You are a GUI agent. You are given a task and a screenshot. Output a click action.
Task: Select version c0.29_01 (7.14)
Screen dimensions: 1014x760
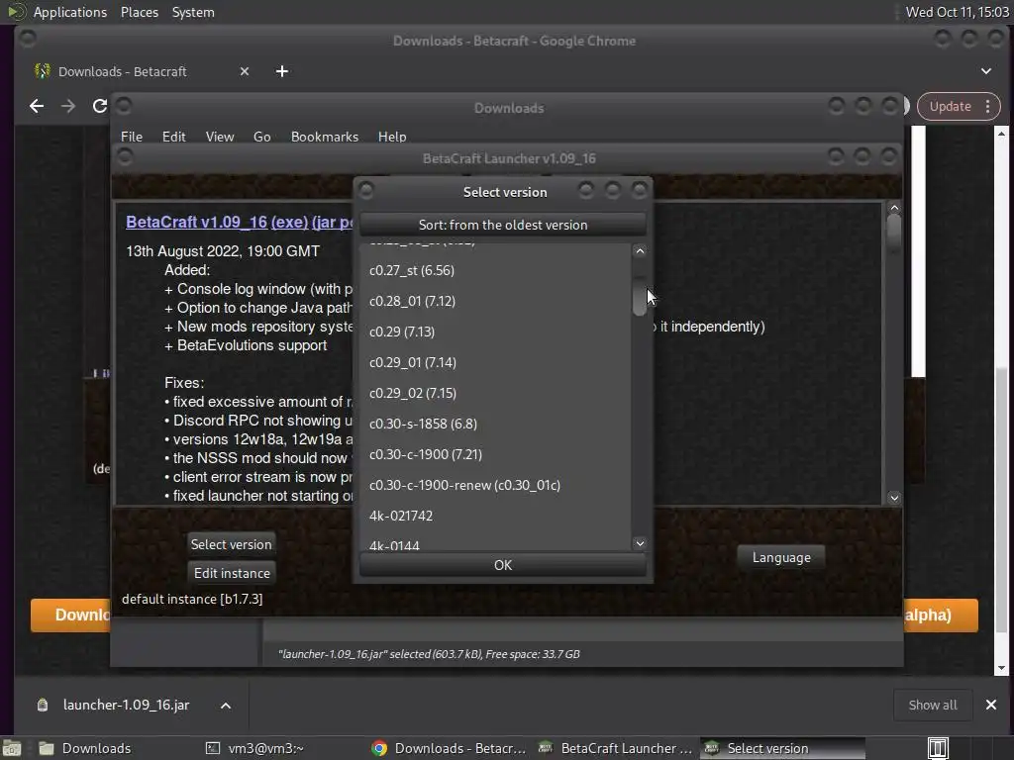click(x=495, y=362)
